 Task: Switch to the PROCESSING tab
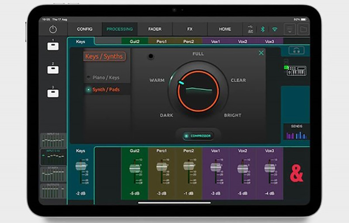120,29
